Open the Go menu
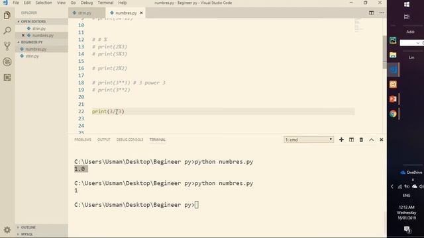Screen dimensions: 424x238 [x=73, y=3]
